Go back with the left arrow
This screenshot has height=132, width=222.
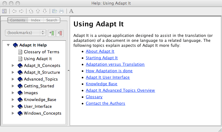coord(14,11)
